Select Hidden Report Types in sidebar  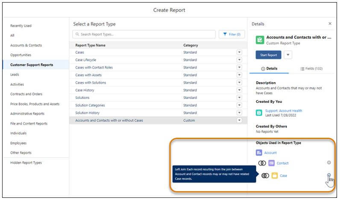[x=26, y=162]
